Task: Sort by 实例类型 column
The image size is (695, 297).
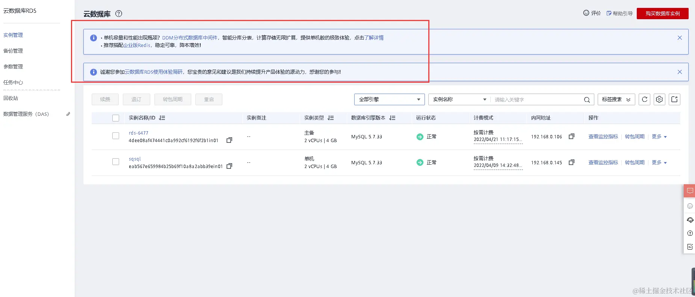Action: pyautogui.click(x=331, y=118)
